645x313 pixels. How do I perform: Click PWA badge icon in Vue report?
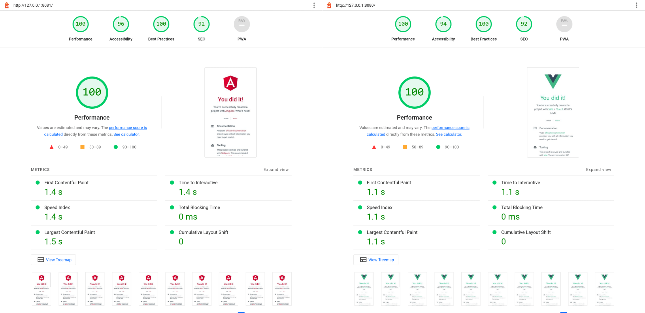click(x=564, y=24)
